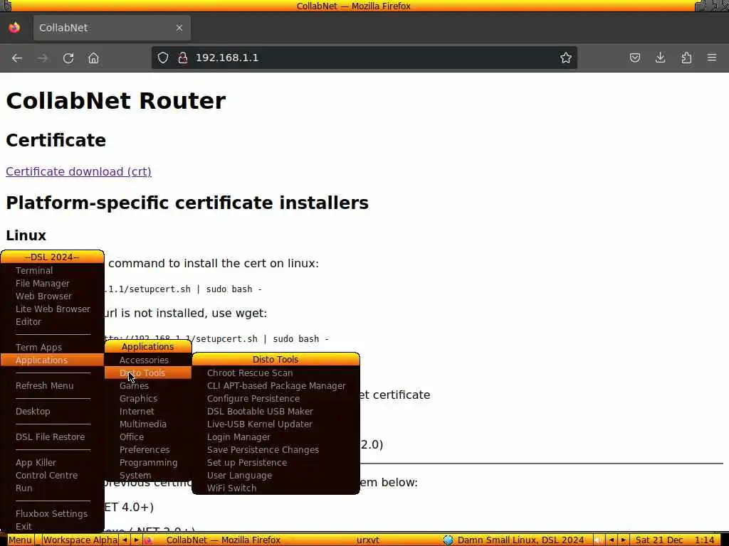729x546 pixels.
Task: Open App Killer
Action: click(x=52, y=462)
